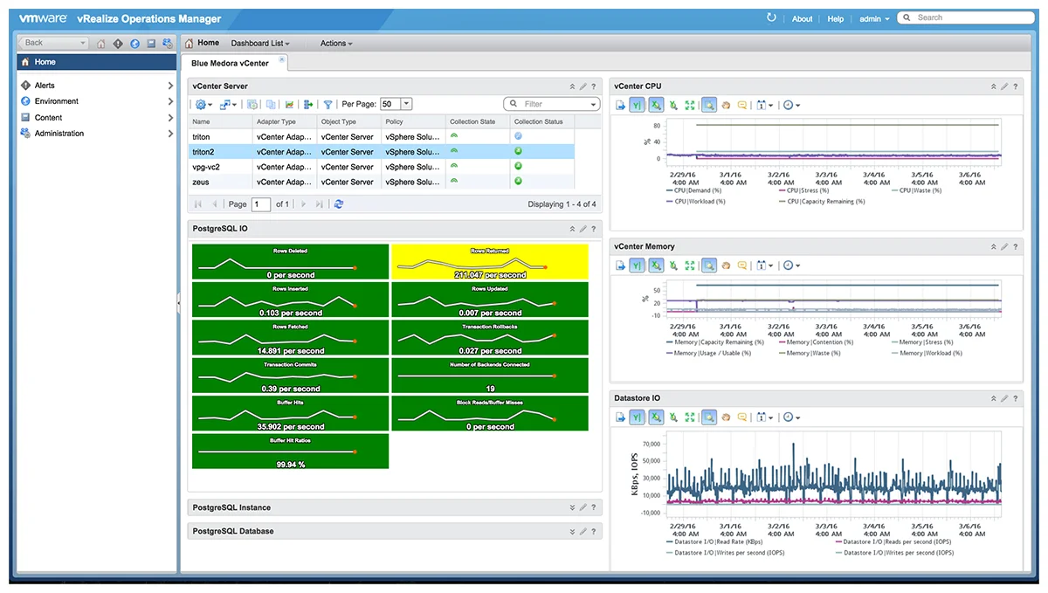Click the Help link in the header
The width and height of the screenshot is (1048, 593).
coord(836,18)
